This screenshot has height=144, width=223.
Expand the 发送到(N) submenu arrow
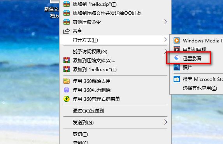(x=165, y=122)
